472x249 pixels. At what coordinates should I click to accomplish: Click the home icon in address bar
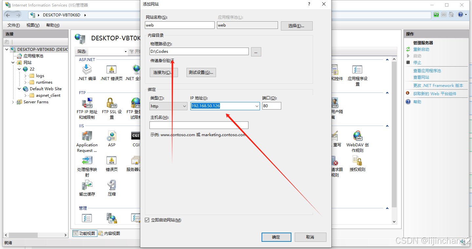click(x=451, y=15)
